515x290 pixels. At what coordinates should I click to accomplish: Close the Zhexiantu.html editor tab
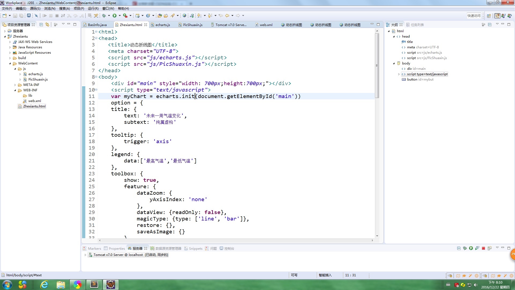pos(146,25)
